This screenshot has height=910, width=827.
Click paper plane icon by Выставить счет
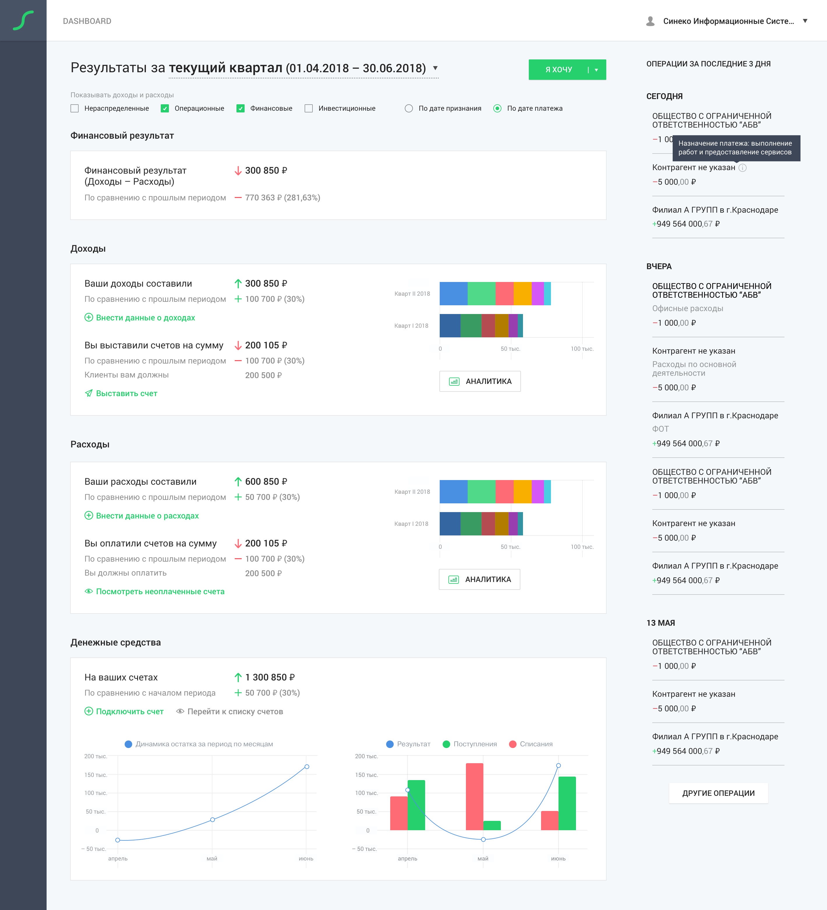coord(89,393)
